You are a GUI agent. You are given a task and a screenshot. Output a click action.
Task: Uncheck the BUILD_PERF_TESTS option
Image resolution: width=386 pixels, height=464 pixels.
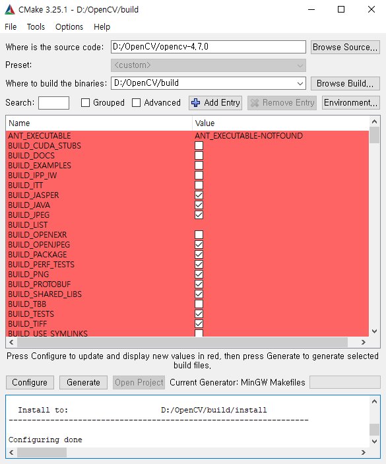coord(199,265)
